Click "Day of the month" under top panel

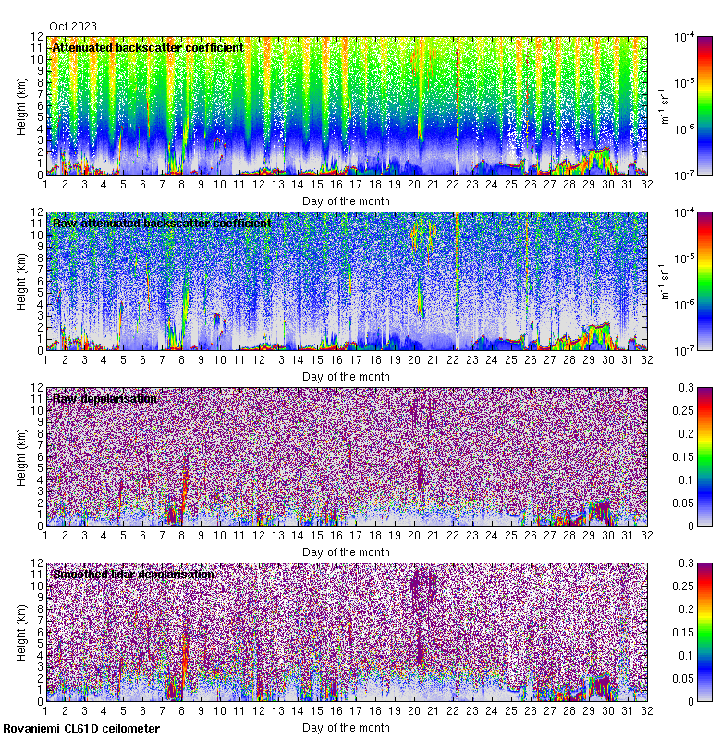(346, 200)
